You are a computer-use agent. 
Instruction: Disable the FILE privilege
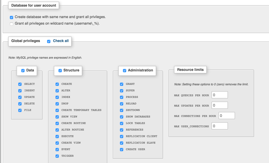[x=20, y=110]
